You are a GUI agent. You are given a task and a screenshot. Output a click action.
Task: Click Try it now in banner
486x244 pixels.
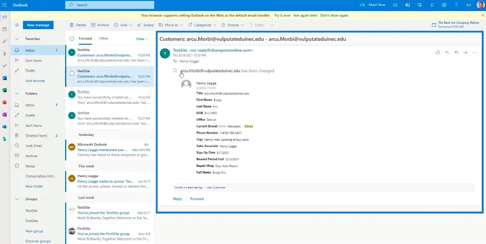(x=282, y=15)
